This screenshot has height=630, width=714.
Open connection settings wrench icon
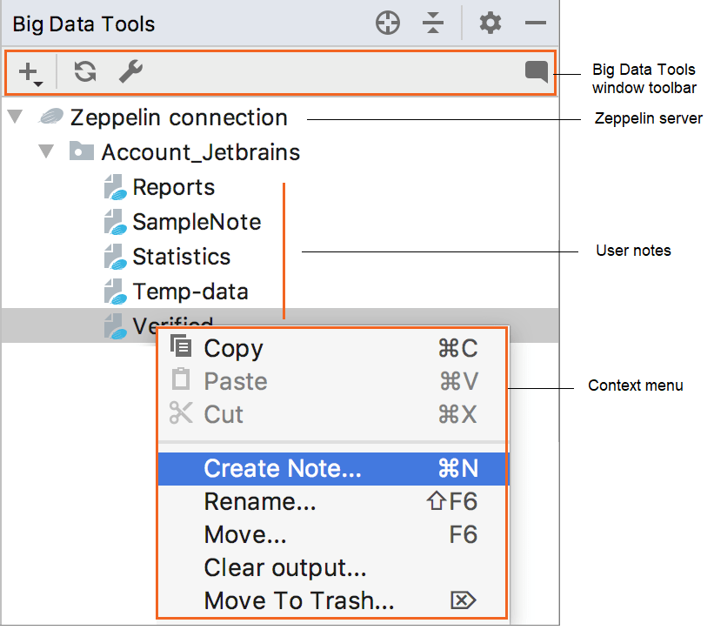point(130,71)
